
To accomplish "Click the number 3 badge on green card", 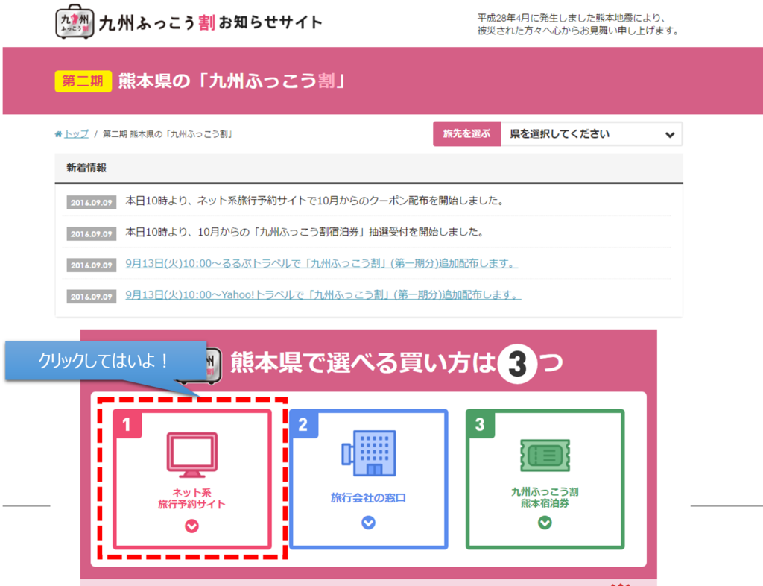I will [x=480, y=424].
